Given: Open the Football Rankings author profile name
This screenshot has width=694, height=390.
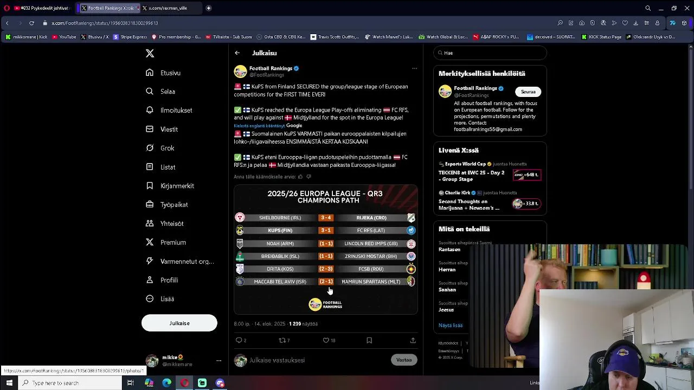Looking at the screenshot, I should point(271,68).
